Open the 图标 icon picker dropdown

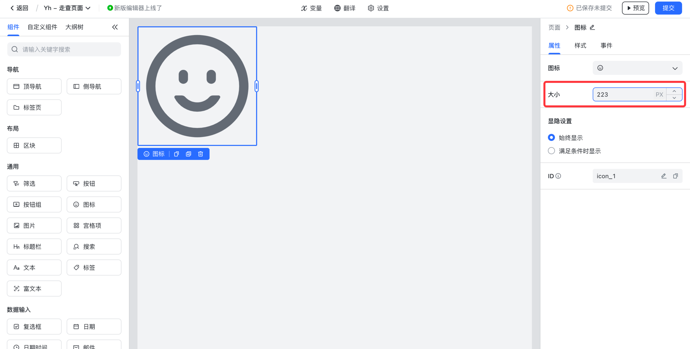637,68
